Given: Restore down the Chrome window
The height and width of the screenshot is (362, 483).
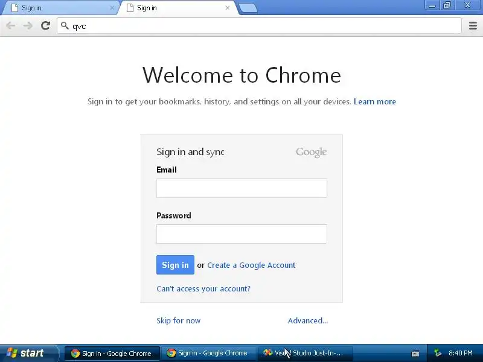Looking at the screenshot, I should [447, 5].
